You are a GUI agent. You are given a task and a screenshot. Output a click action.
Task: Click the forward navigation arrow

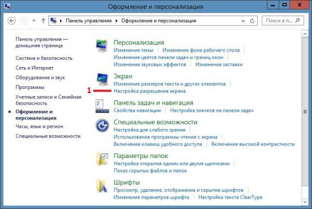click(x=24, y=20)
